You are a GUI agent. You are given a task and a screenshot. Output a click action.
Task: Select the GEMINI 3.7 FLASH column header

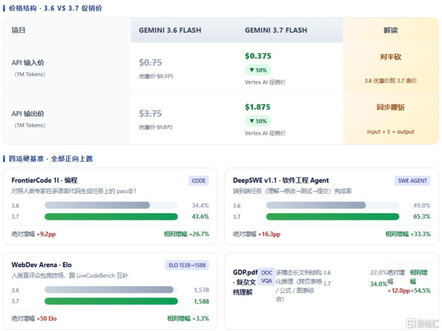(x=276, y=30)
